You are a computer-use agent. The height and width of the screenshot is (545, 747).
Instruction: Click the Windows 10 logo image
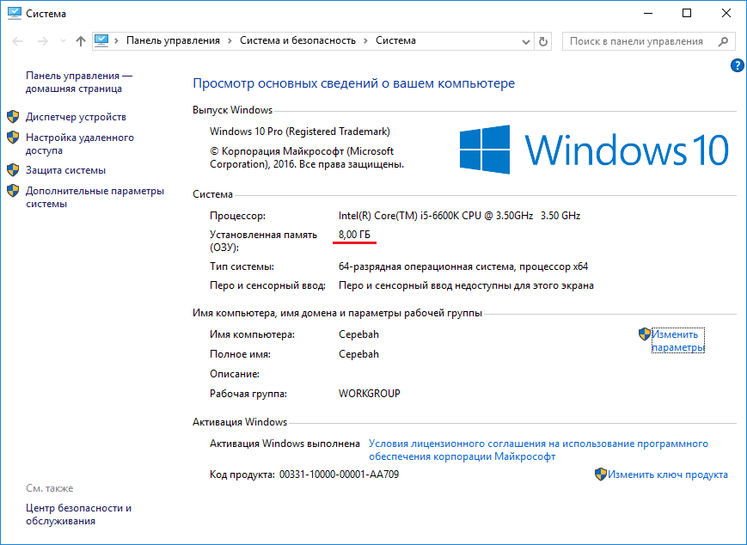(x=594, y=149)
